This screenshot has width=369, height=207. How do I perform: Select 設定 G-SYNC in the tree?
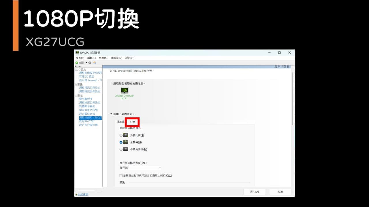pyautogui.click(x=87, y=121)
